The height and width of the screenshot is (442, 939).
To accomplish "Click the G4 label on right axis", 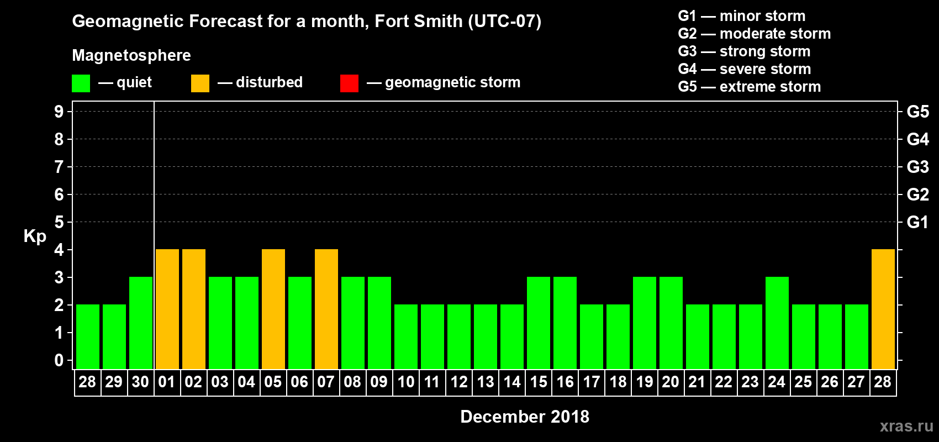I will coord(918,139).
